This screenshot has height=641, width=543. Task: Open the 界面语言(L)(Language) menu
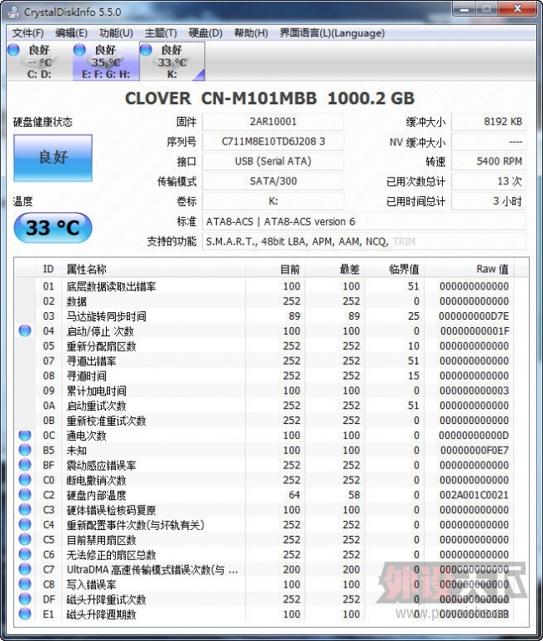coord(332,33)
